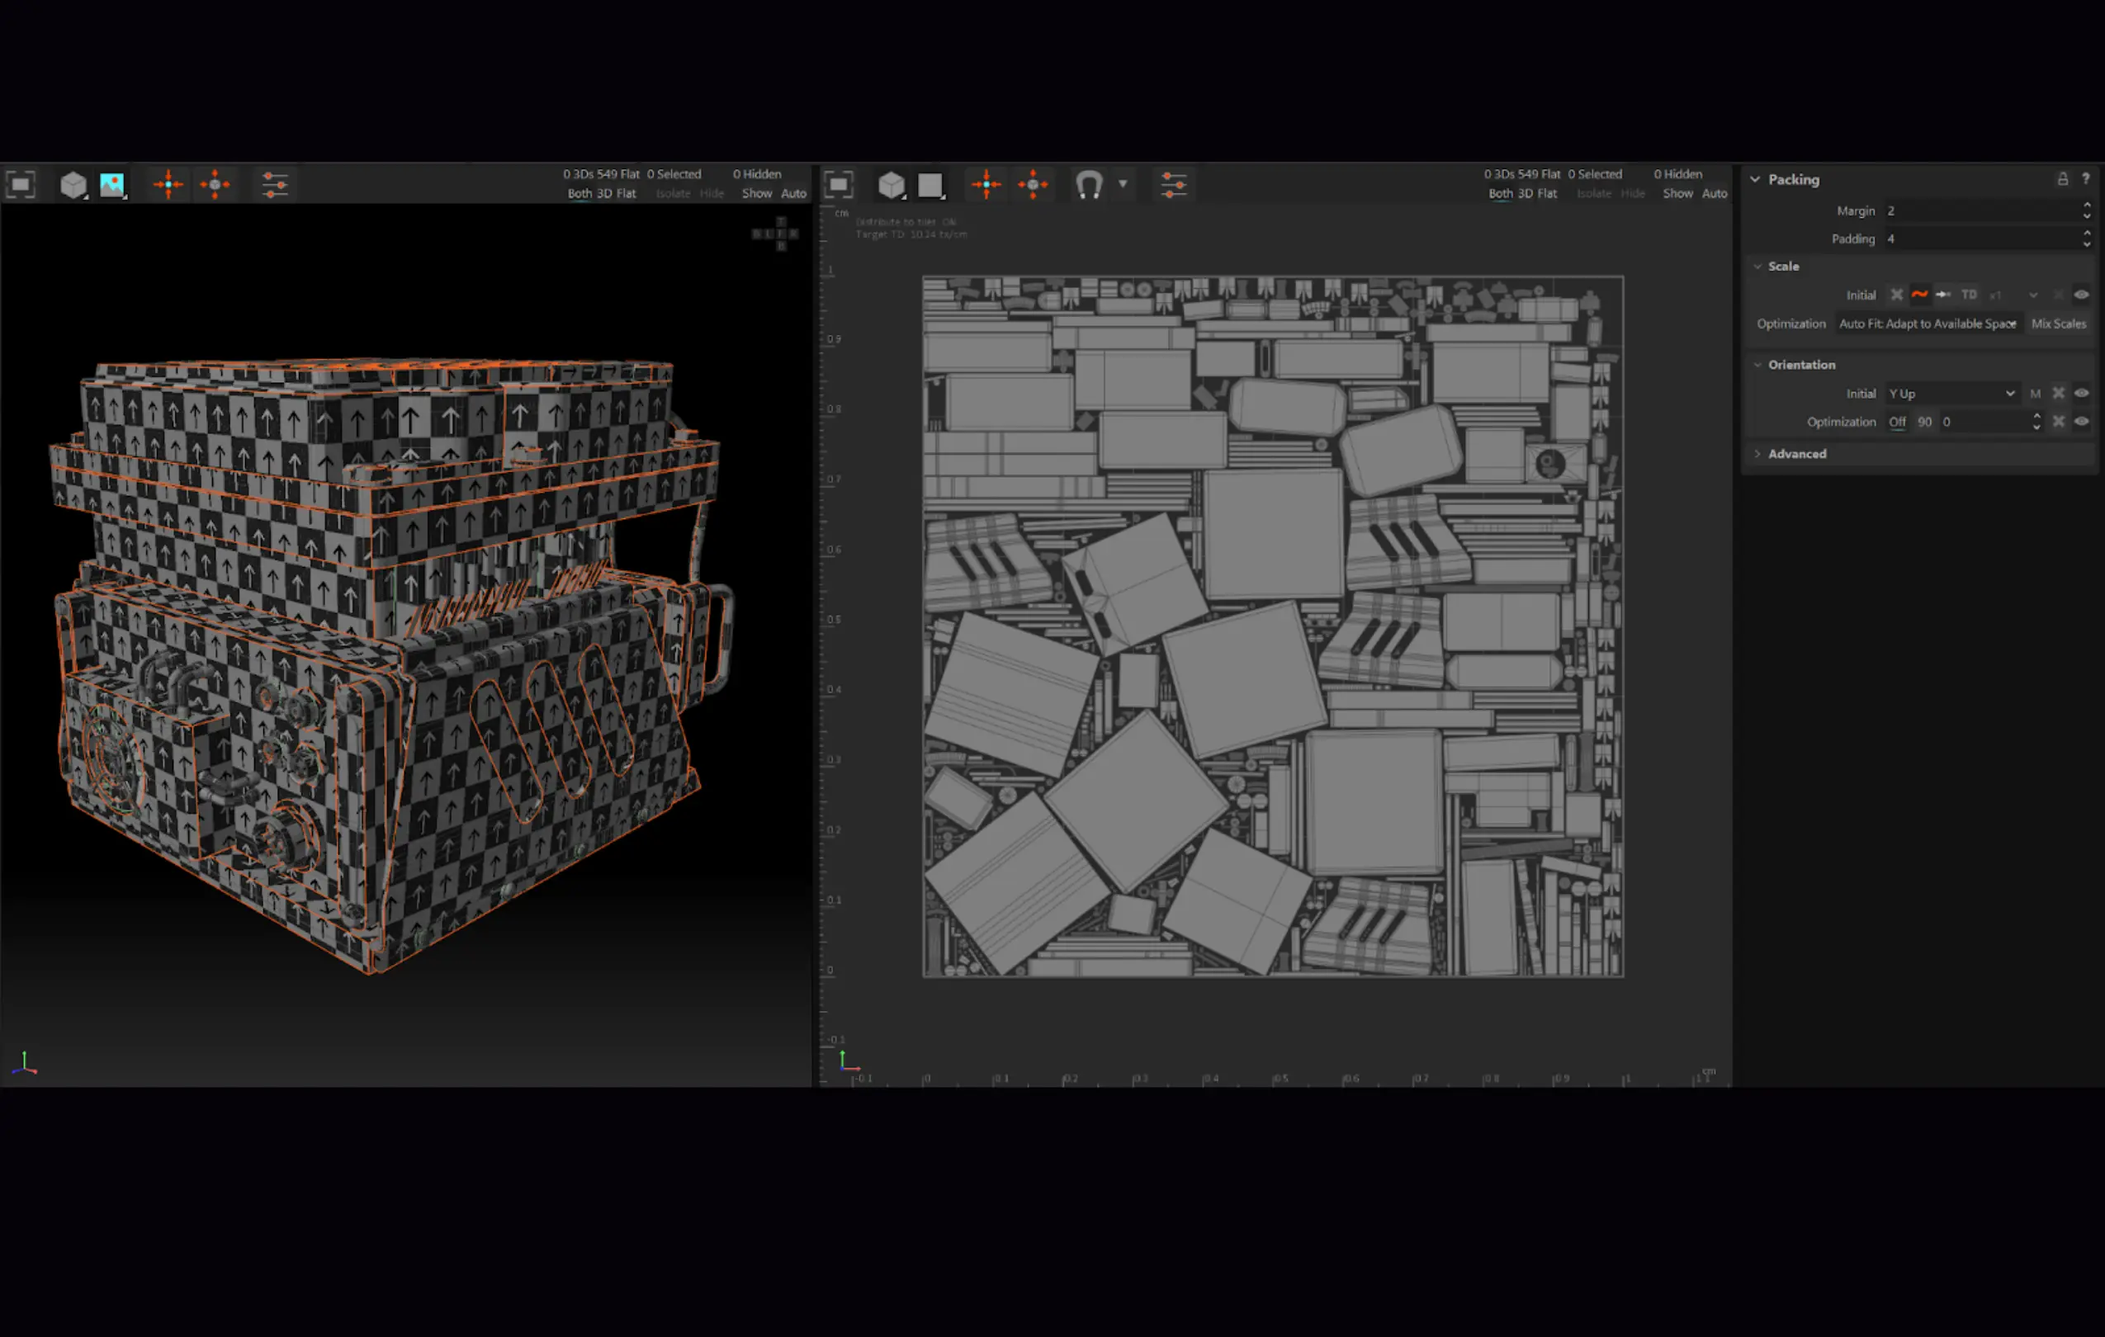This screenshot has width=2105, height=1337.
Task: Open the magnet snap options arrow
Action: pos(1123,184)
